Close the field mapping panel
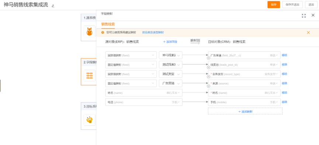Image resolution: width=319 pixels, height=145 pixels. [x=313, y=15]
